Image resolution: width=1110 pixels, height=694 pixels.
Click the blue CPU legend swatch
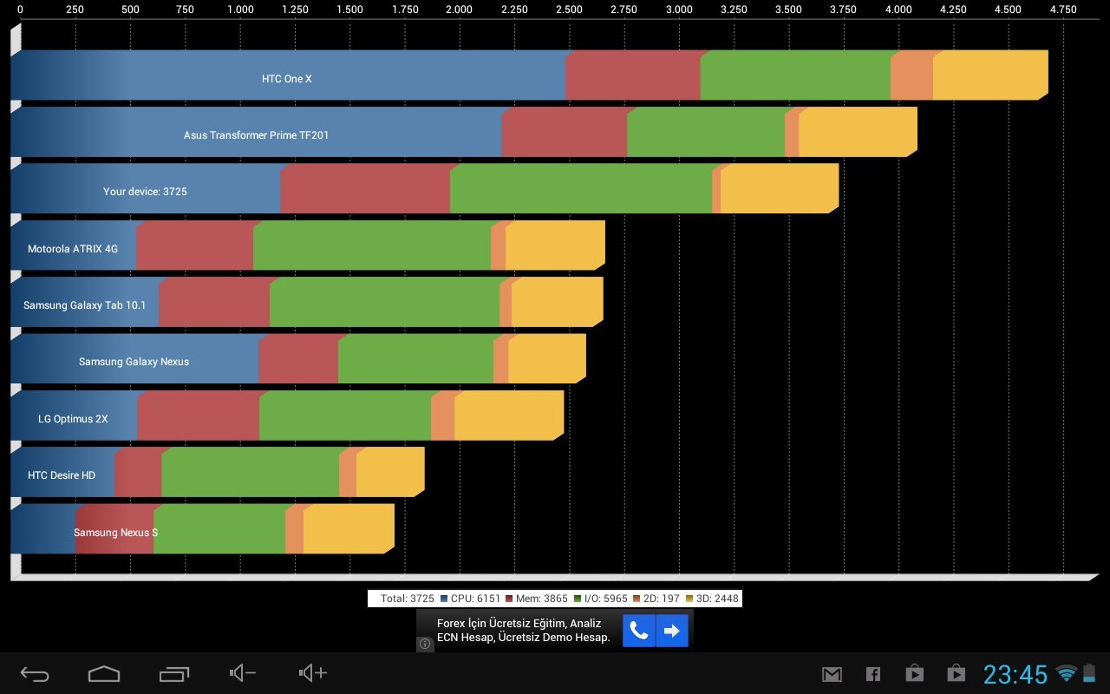click(x=444, y=599)
